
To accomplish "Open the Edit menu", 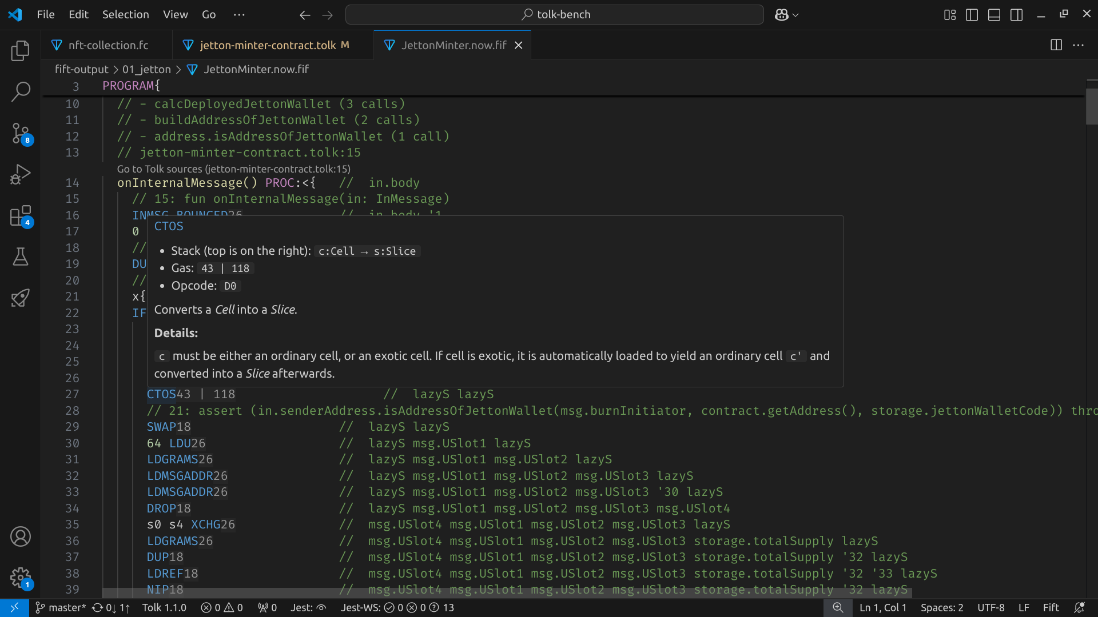I will pyautogui.click(x=78, y=14).
